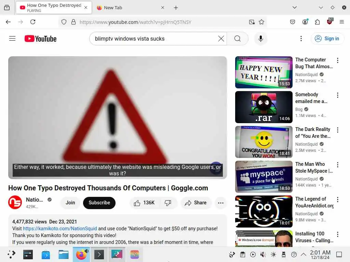The image size is (350, 262).
Task: Dislike the video
Action: (x=168, y=203)
